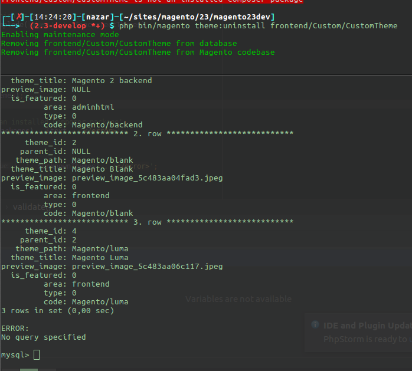Viewport: 412px width, 371px height.
Task: Click the '3. row' separator label
Action: pos(148,222)
